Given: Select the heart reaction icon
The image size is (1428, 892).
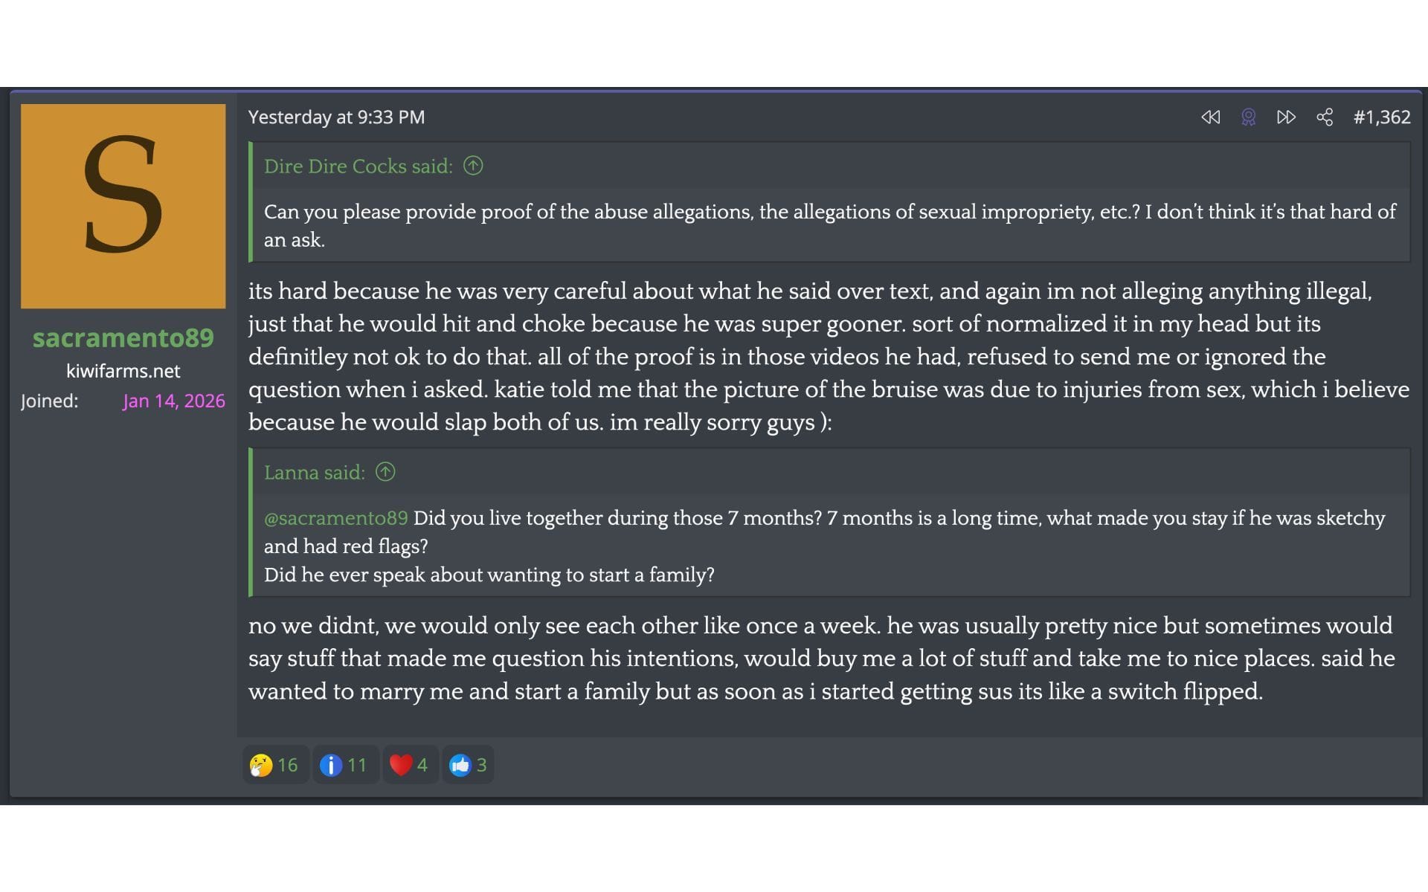Looking at the screenshot, I should point(400,765).
